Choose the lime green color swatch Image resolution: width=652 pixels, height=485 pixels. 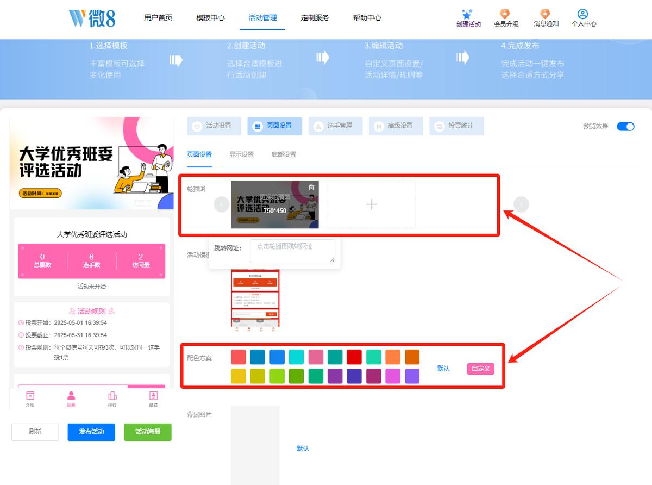click(277, 376)
